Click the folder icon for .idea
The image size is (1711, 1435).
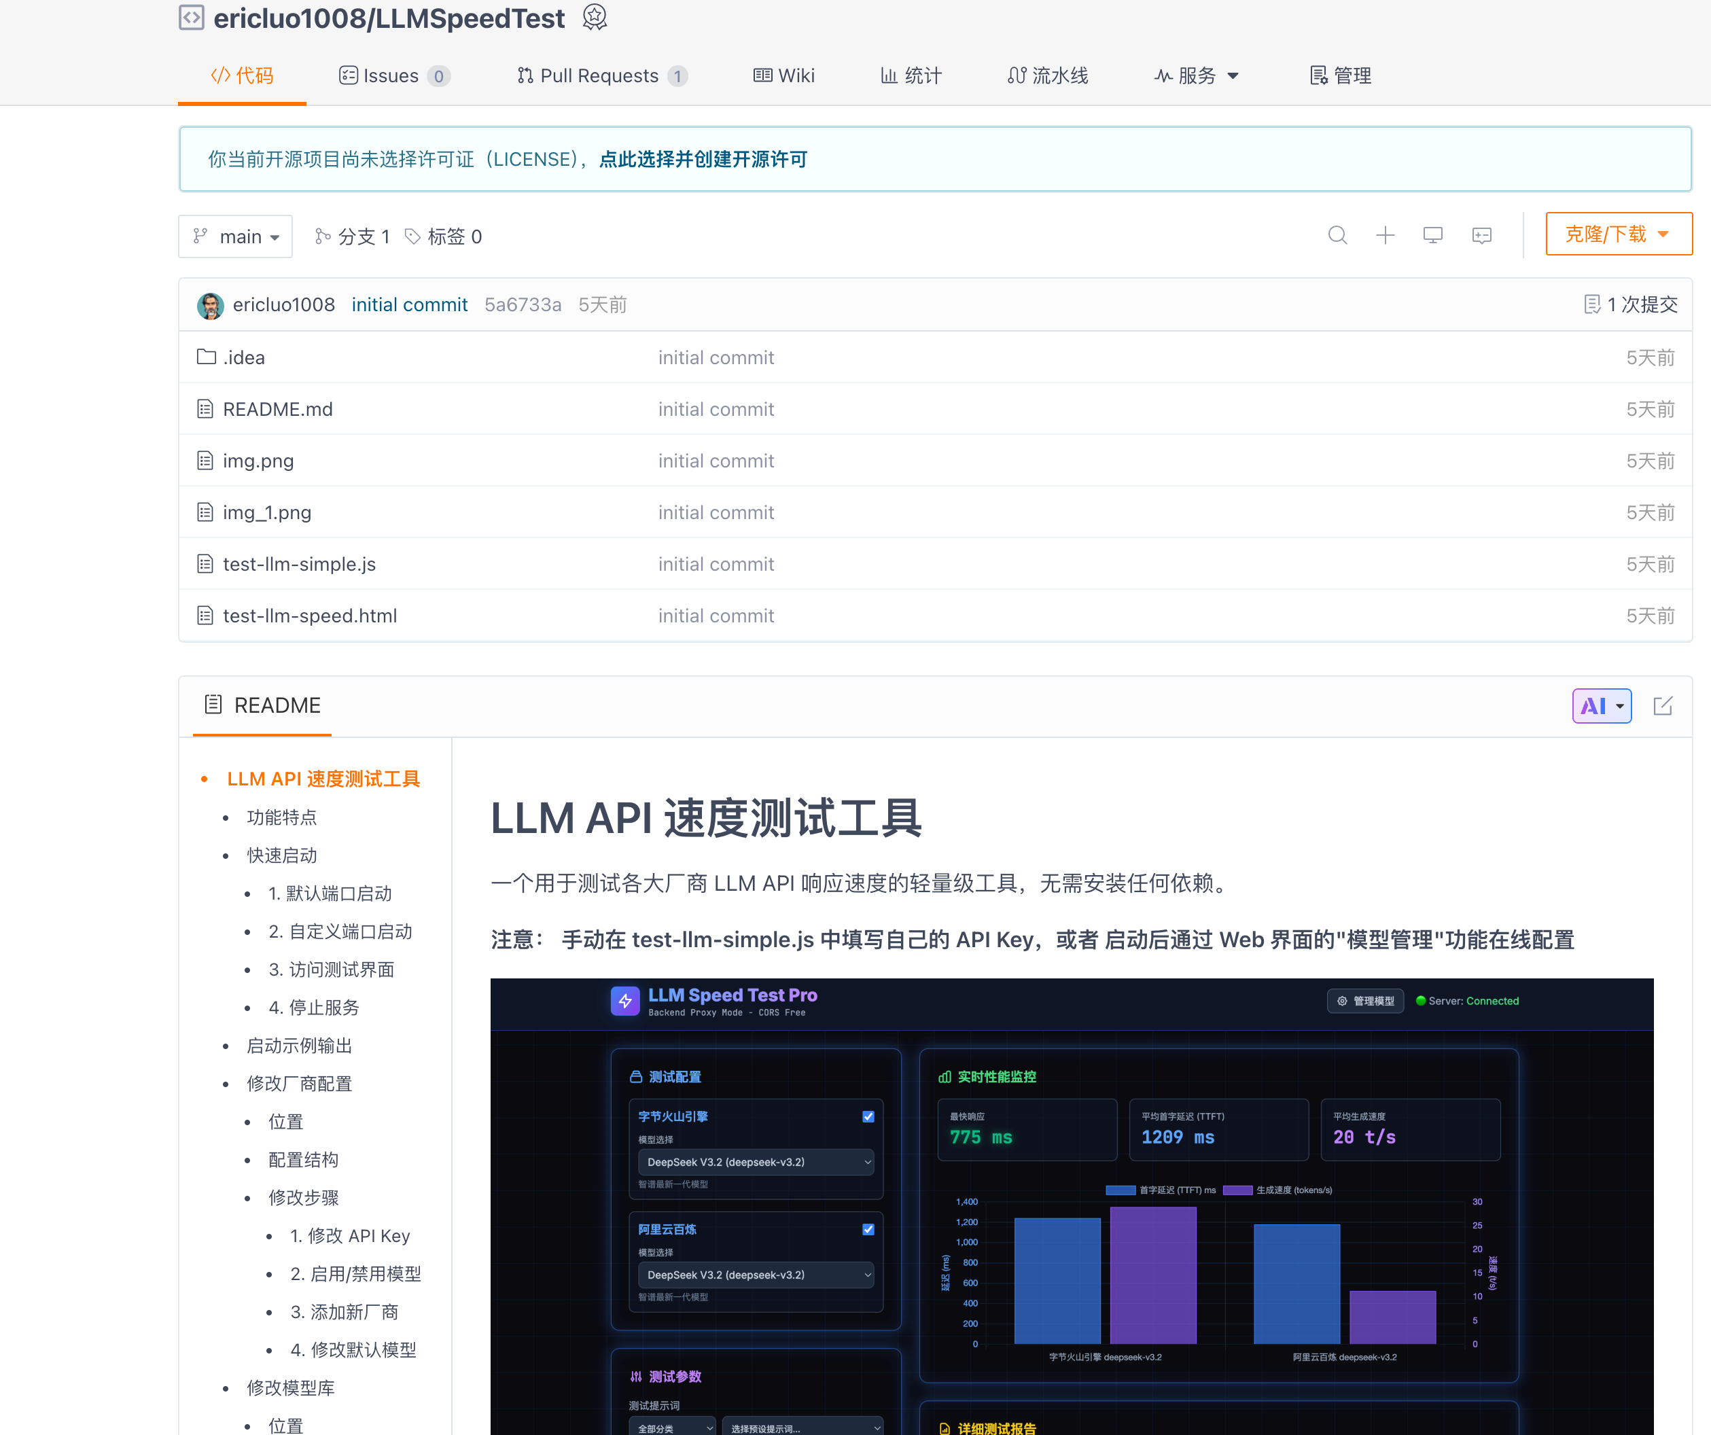pos(206,357)
